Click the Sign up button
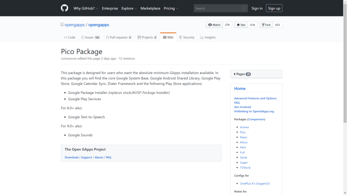The image size is (347, 195). [274, 8]
